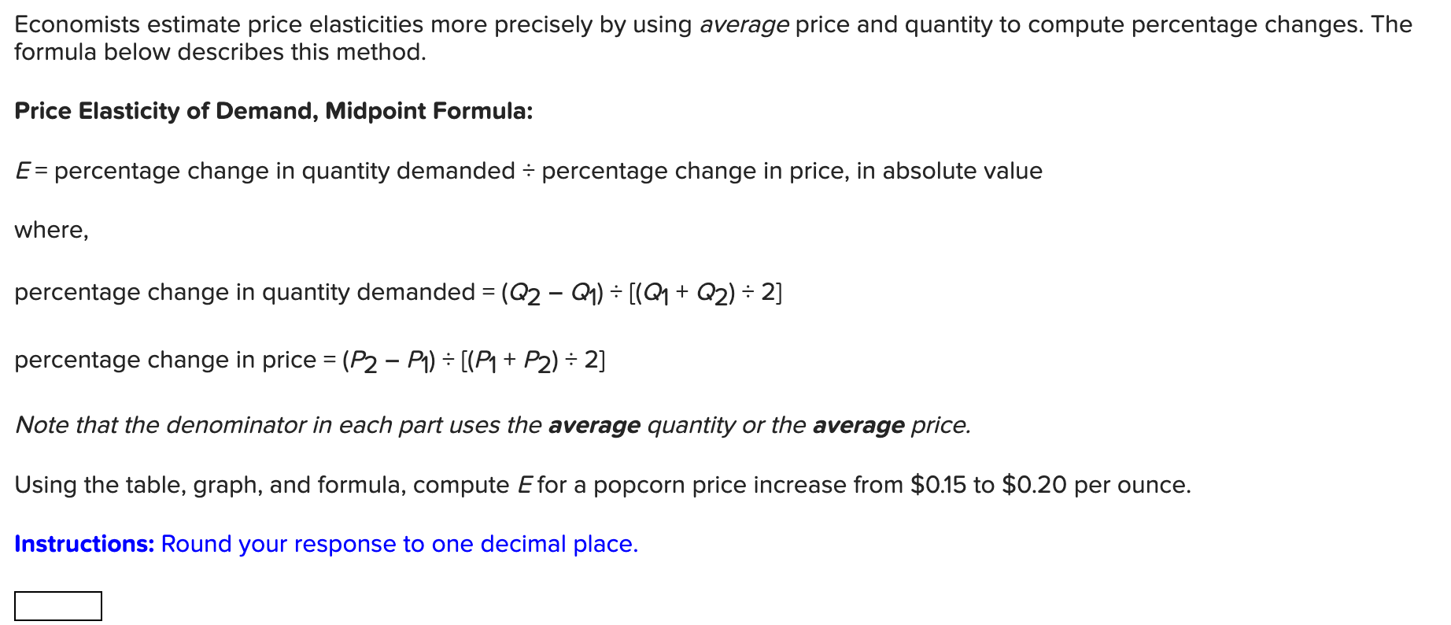Click the italic 'E' at the start of the formula line

pyautogui.click(x=22, y=171)
